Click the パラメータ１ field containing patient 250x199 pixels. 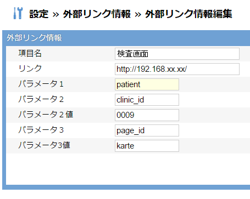click(x=147, y=84)
